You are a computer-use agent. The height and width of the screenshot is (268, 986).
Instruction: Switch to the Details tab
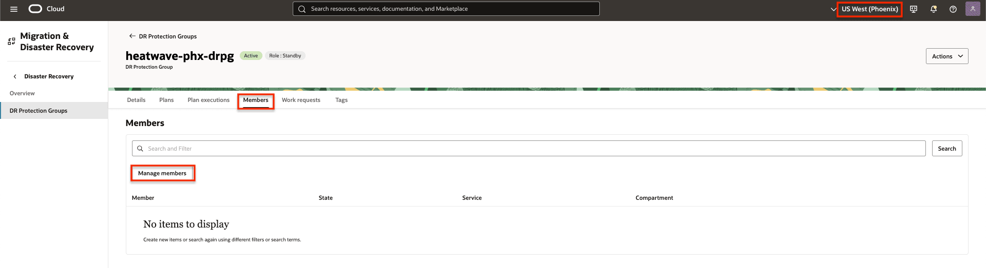(136, 100)
